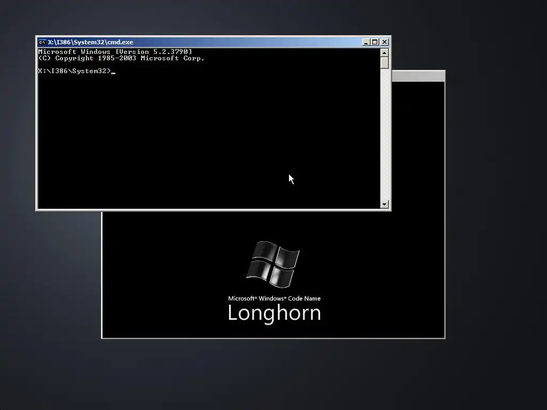This screenshot has height=410, width=547.
Task: Click the scroll up arrow in cmd window
Action: (x=385, y=53)
